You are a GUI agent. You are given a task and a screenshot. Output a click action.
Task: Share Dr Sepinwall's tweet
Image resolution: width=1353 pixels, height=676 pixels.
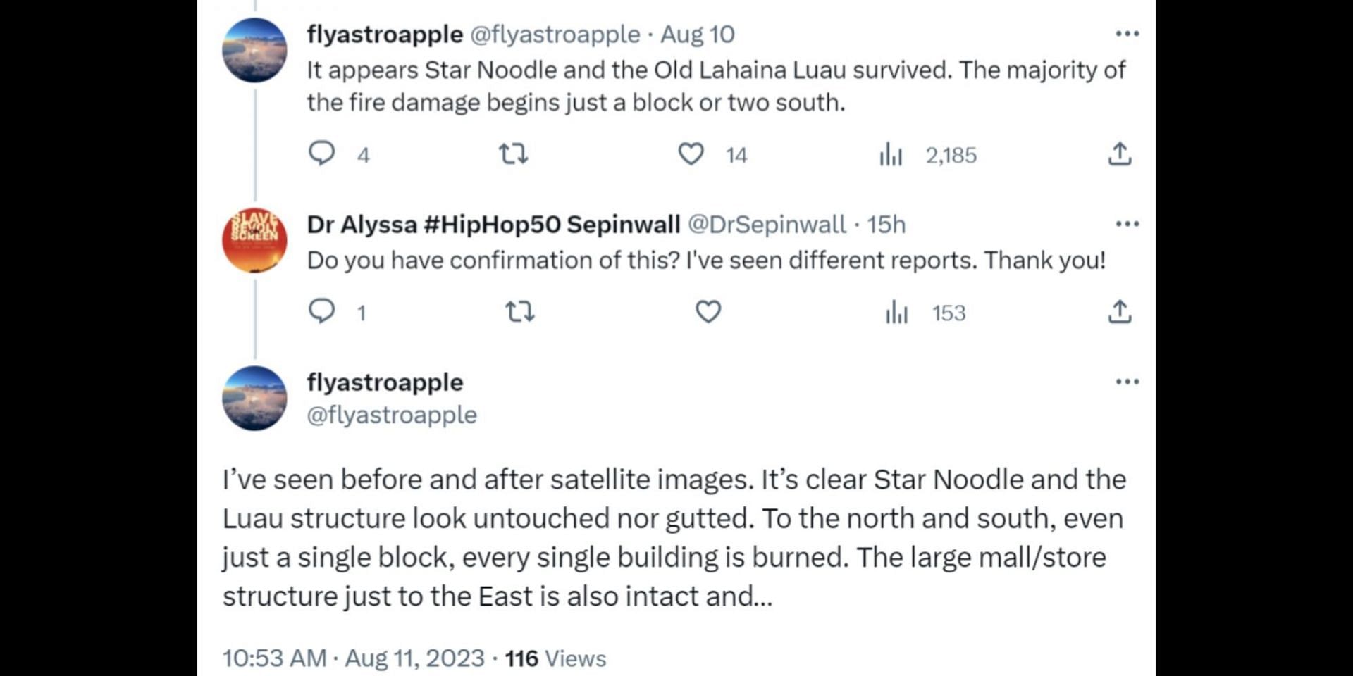[x=1119, y=311]
